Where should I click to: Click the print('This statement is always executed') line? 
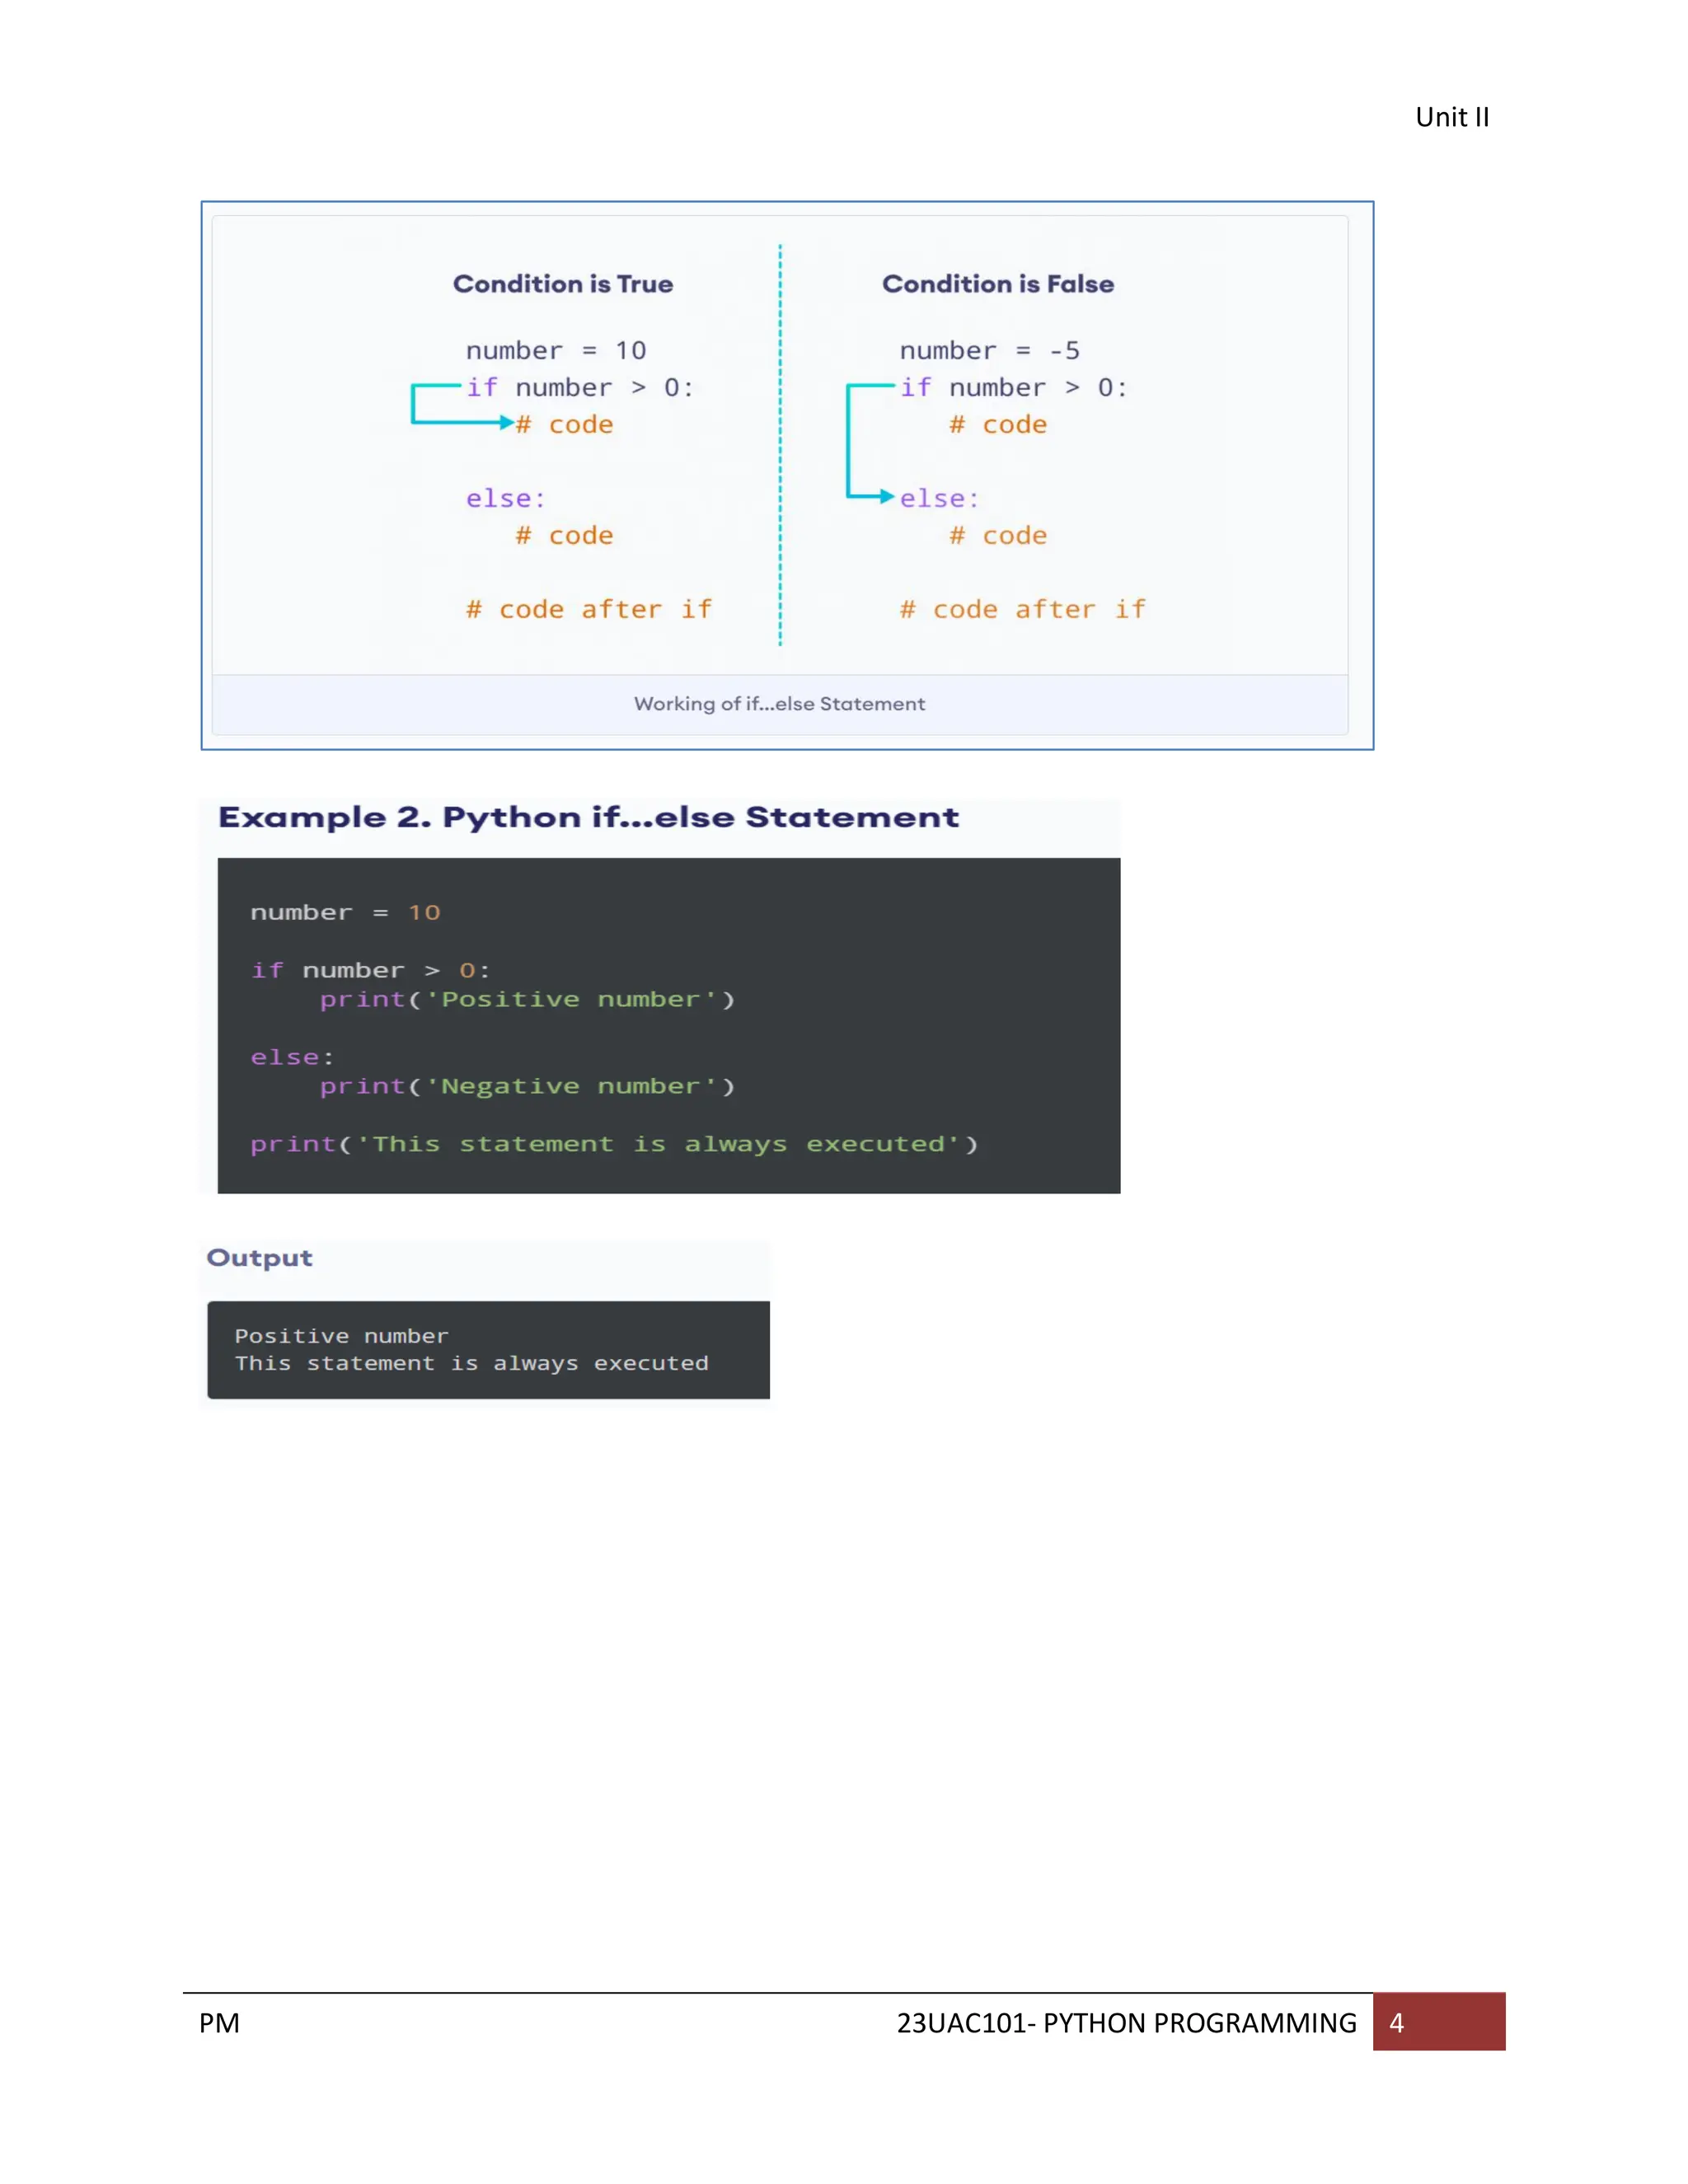[614, 1144]
